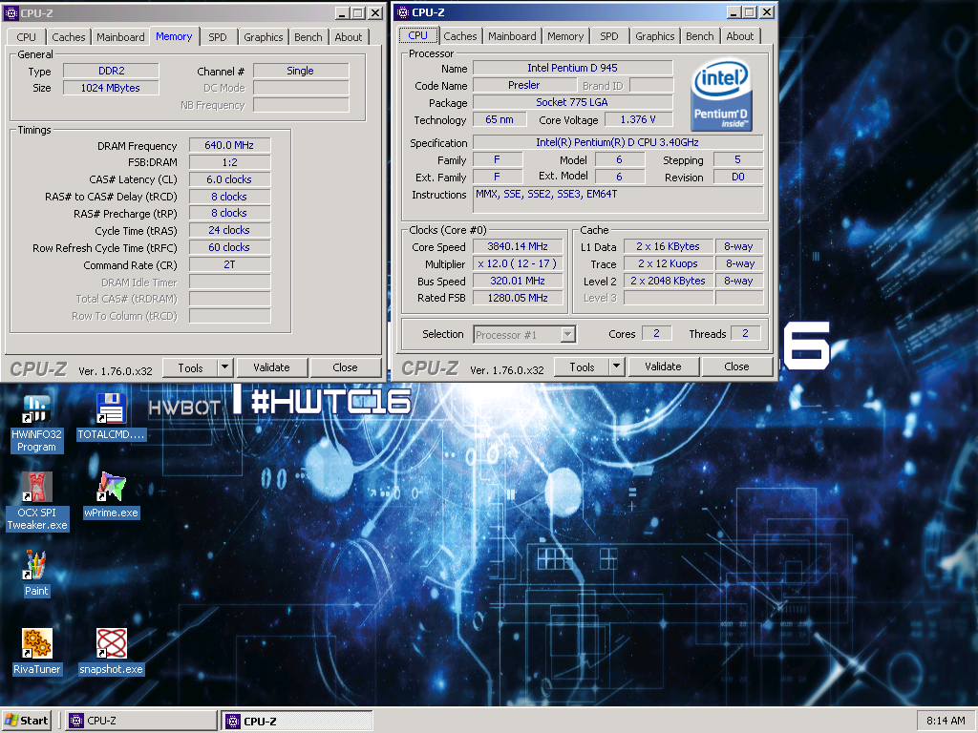Viewport: 978px width, 733px height.
Task: Open the Tools dropdown arrow in Memory window
Action: pyautogui.click(x=225, y=367)
